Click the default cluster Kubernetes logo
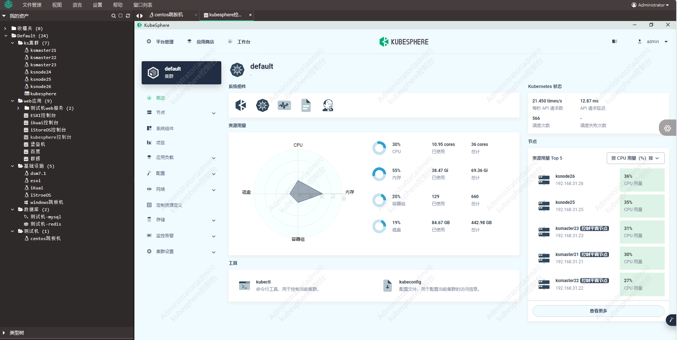 coord(237,70)
